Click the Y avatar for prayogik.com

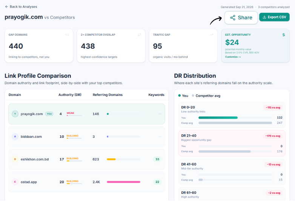pyautogui.click(x=15, y=114)
